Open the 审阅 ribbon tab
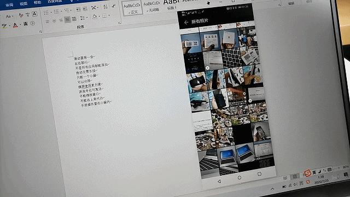 point(9,5)
